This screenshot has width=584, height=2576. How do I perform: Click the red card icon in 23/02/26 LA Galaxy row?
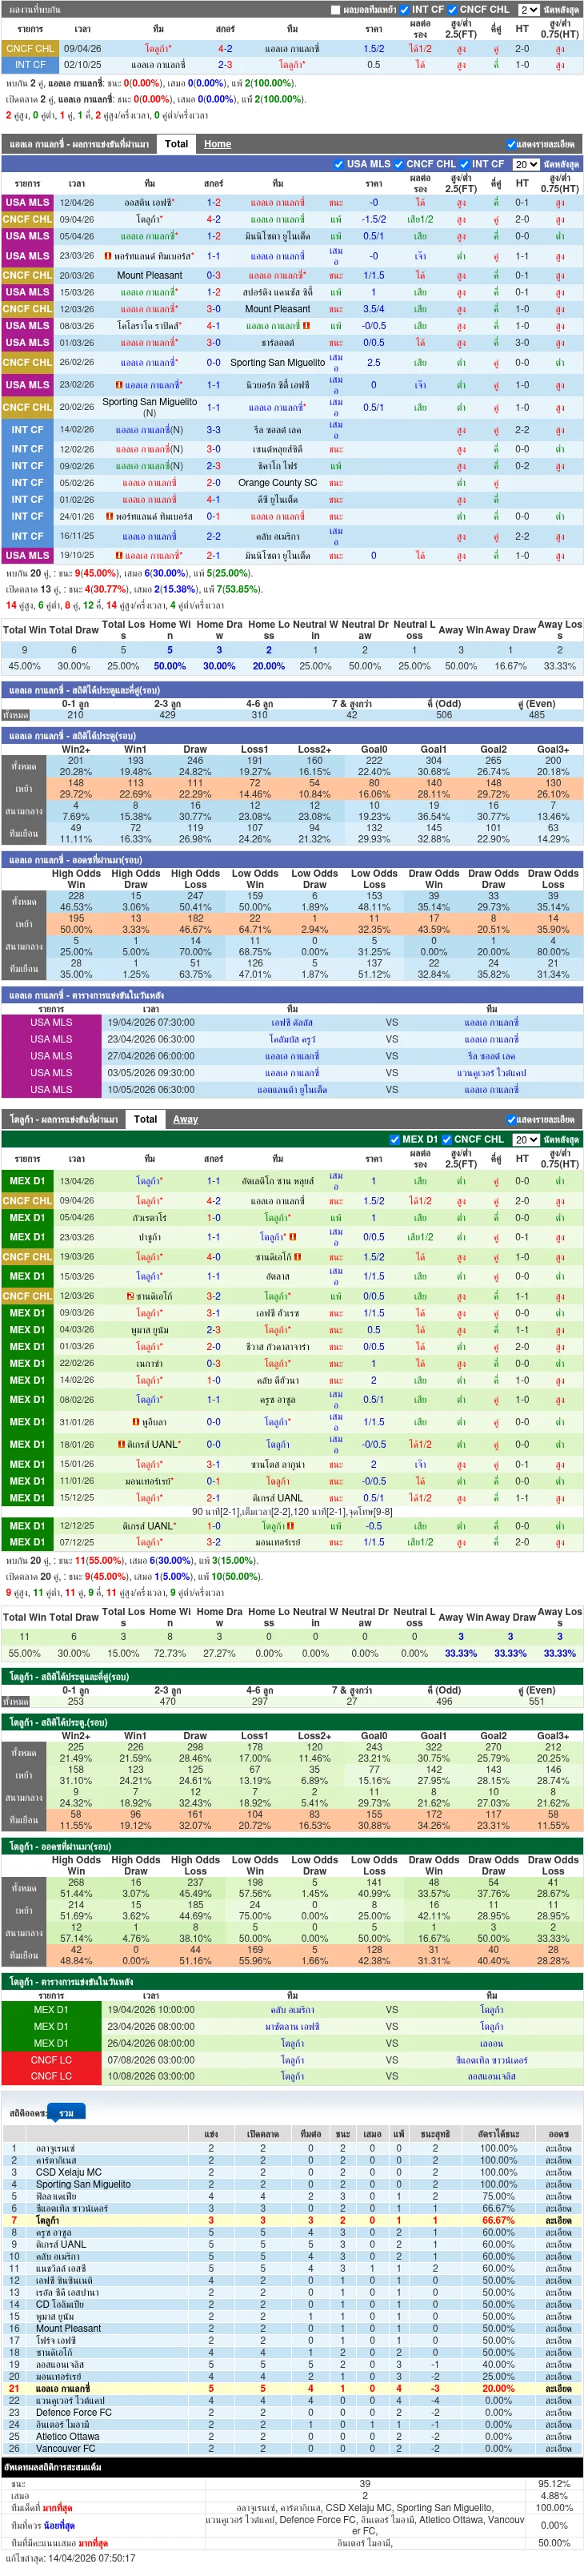pyautogui.click(x=118, y=385)
